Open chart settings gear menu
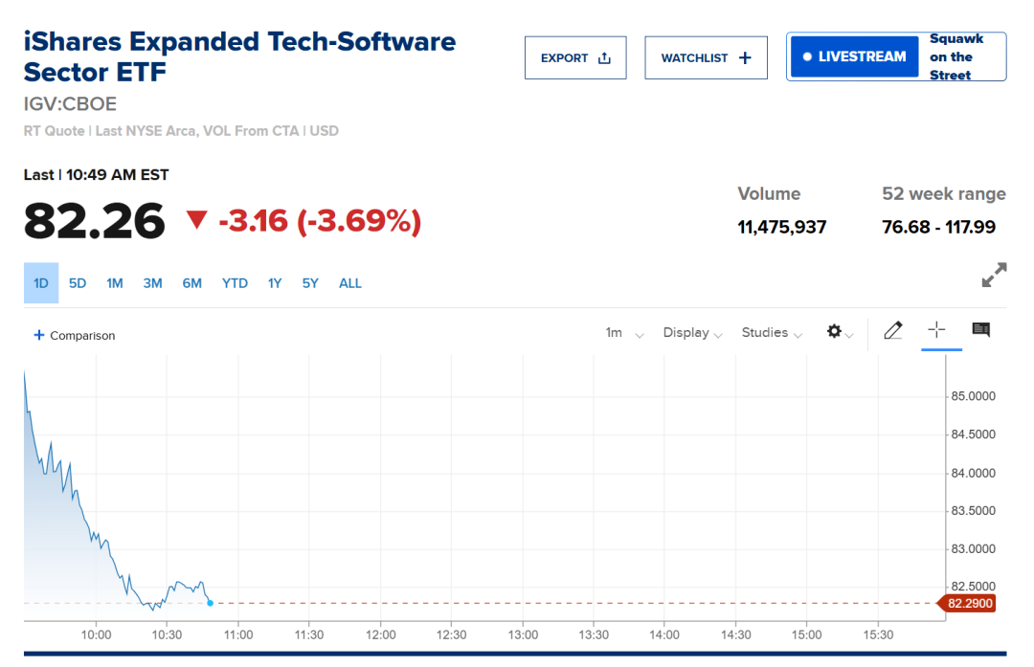Screen dimensions: 1034x667 (x=835, y=331)
